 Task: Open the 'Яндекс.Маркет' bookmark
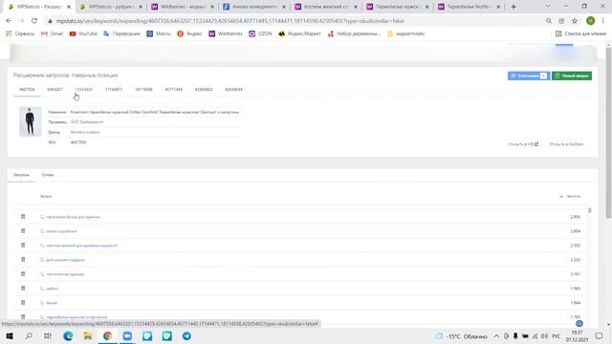299,33
